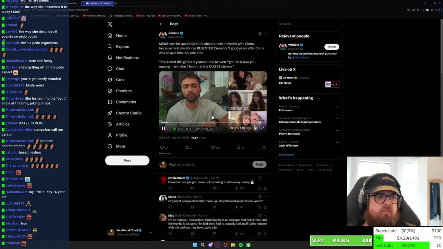The image size is (443, 249).
Task: Go to Home in X sidebar
Action: (x=117, y=36)
